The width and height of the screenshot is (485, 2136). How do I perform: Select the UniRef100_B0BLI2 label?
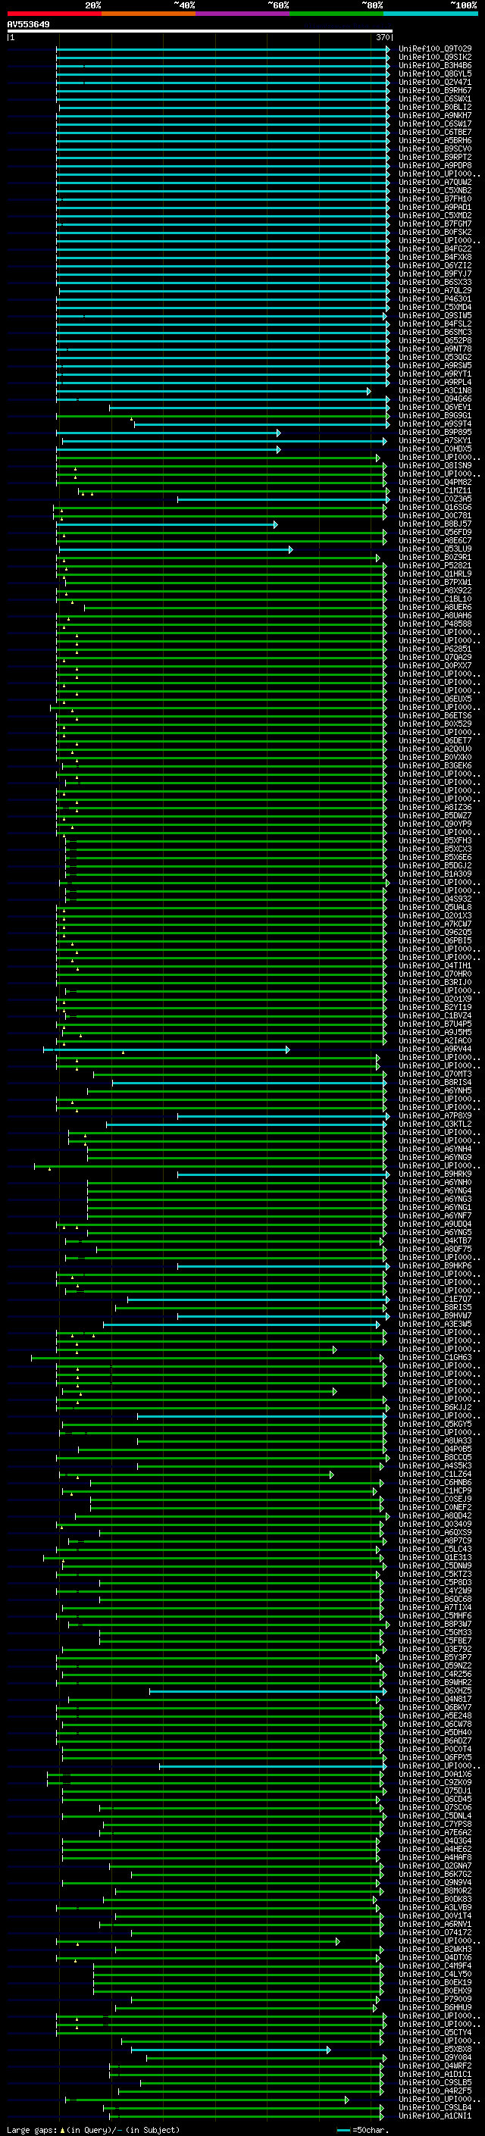(435, 107)
